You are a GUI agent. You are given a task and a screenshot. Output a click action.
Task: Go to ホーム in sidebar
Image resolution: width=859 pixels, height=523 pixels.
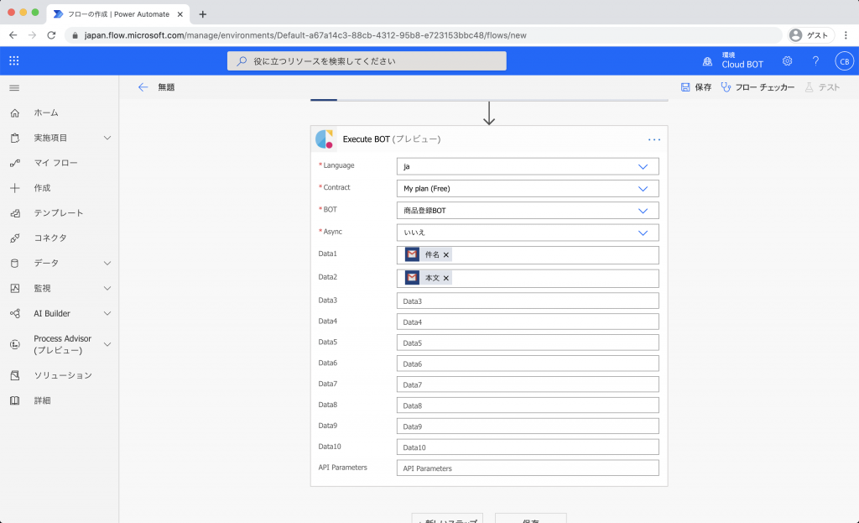[46, 113]
